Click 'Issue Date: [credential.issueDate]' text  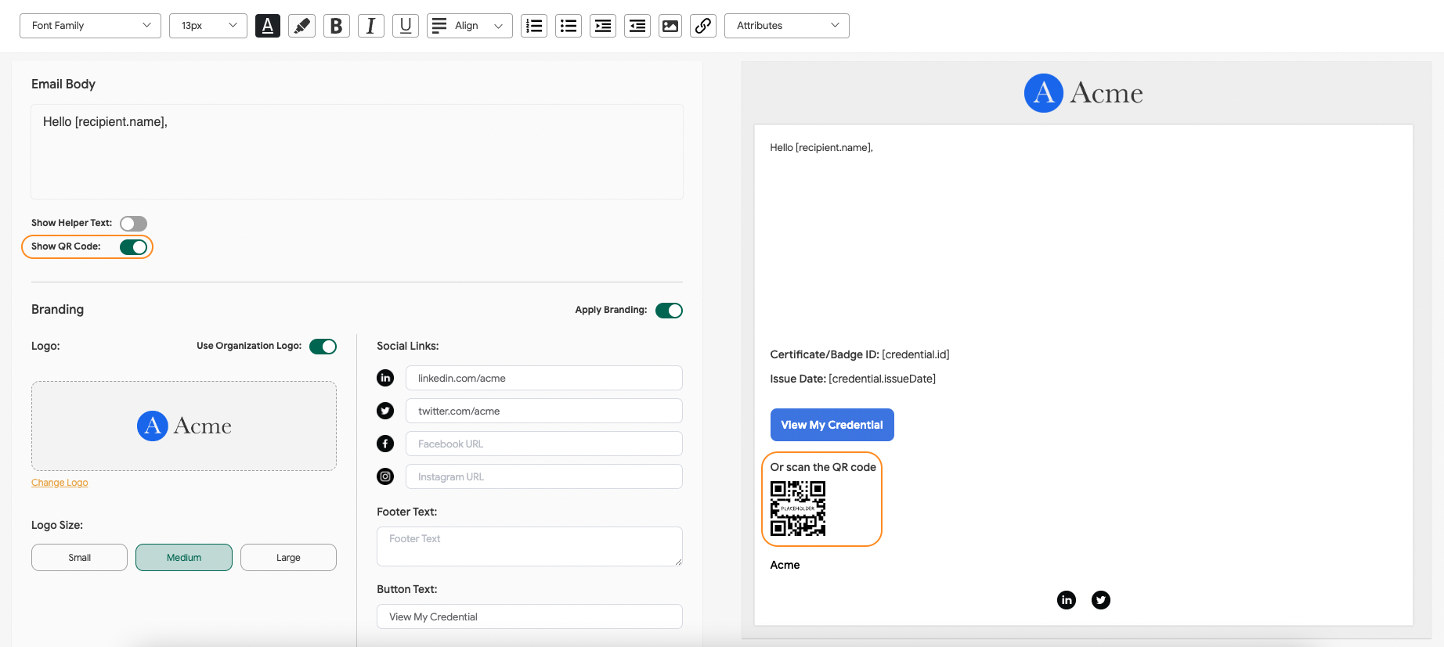pyautogui.click(x=853, y=379)
